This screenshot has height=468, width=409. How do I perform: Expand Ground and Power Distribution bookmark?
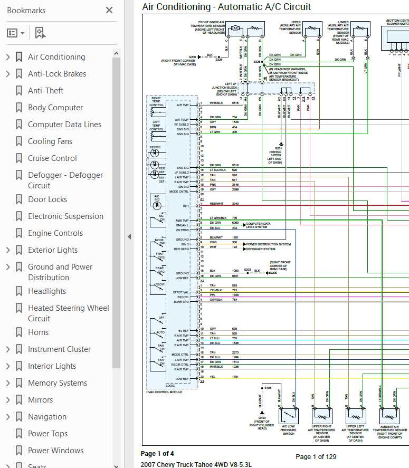pyautogui.click(x=8, y=267)
